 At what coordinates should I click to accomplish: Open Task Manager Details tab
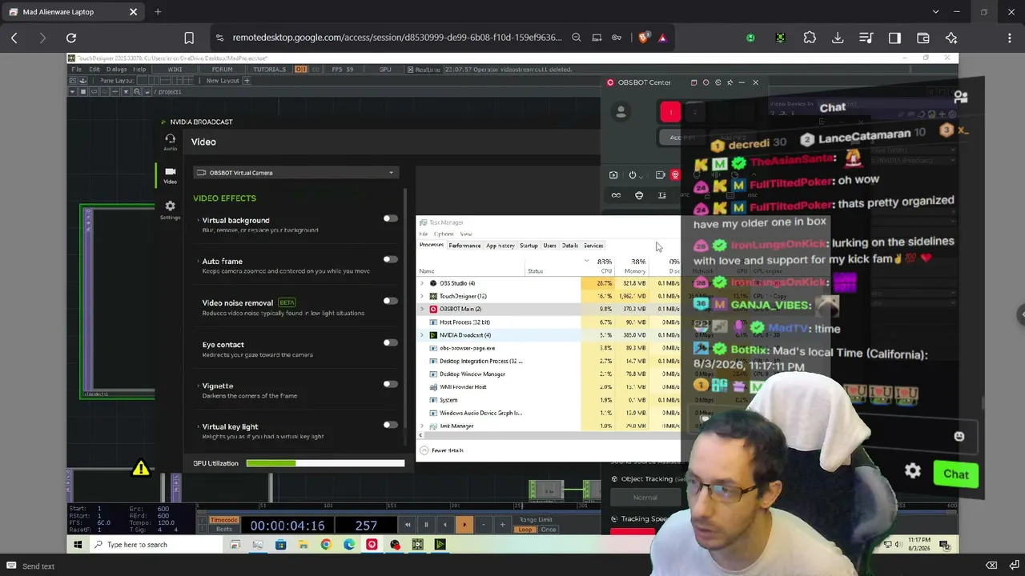coord(570,246)
